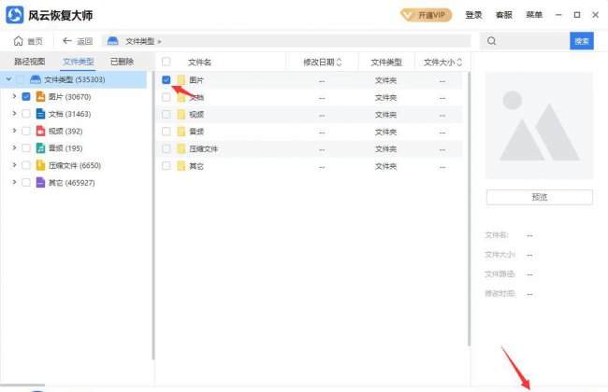The width and height of the screenshot is (608, 392).
Task: Click the yellow 压缩文件 category icon in the tree
Action: click(x=40, y=165)
